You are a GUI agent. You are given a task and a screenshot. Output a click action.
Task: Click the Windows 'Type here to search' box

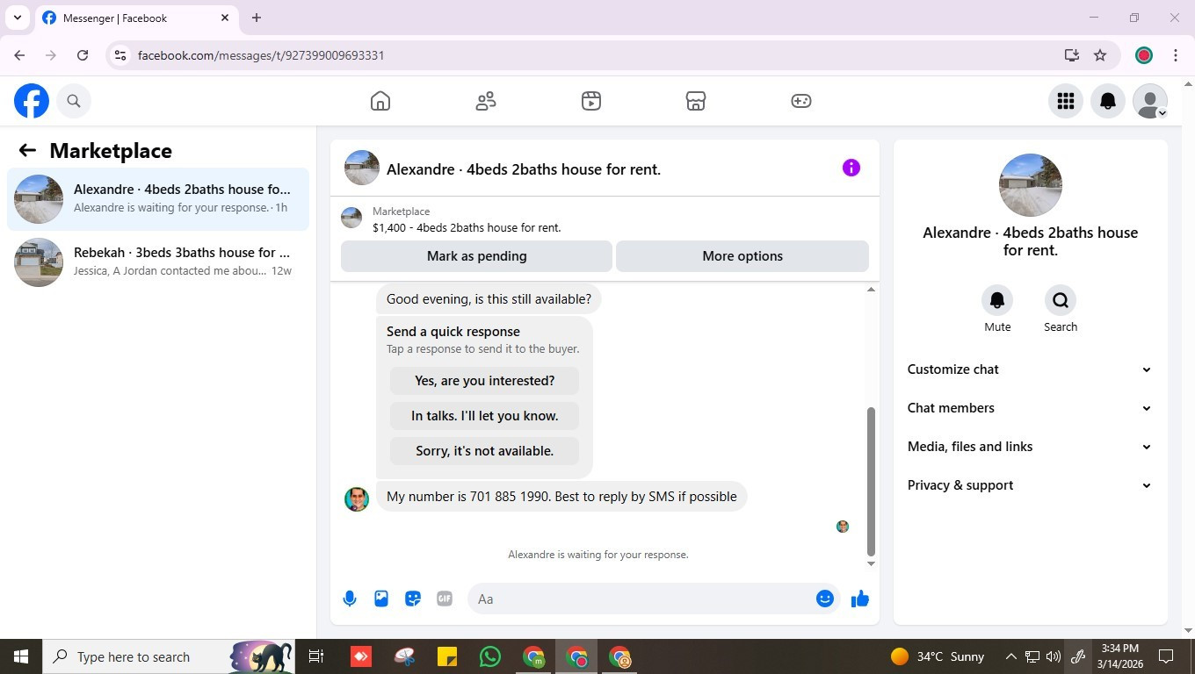[x=167, y=656]
